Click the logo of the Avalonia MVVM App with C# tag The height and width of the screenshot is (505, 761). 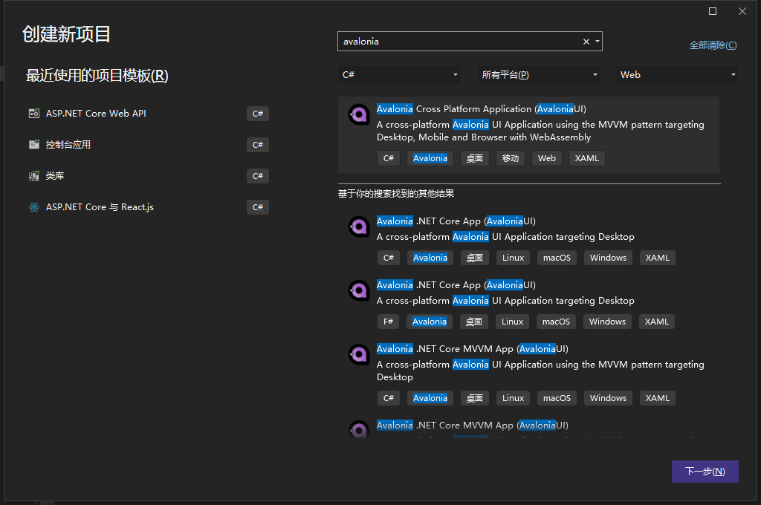click(359, 355)
